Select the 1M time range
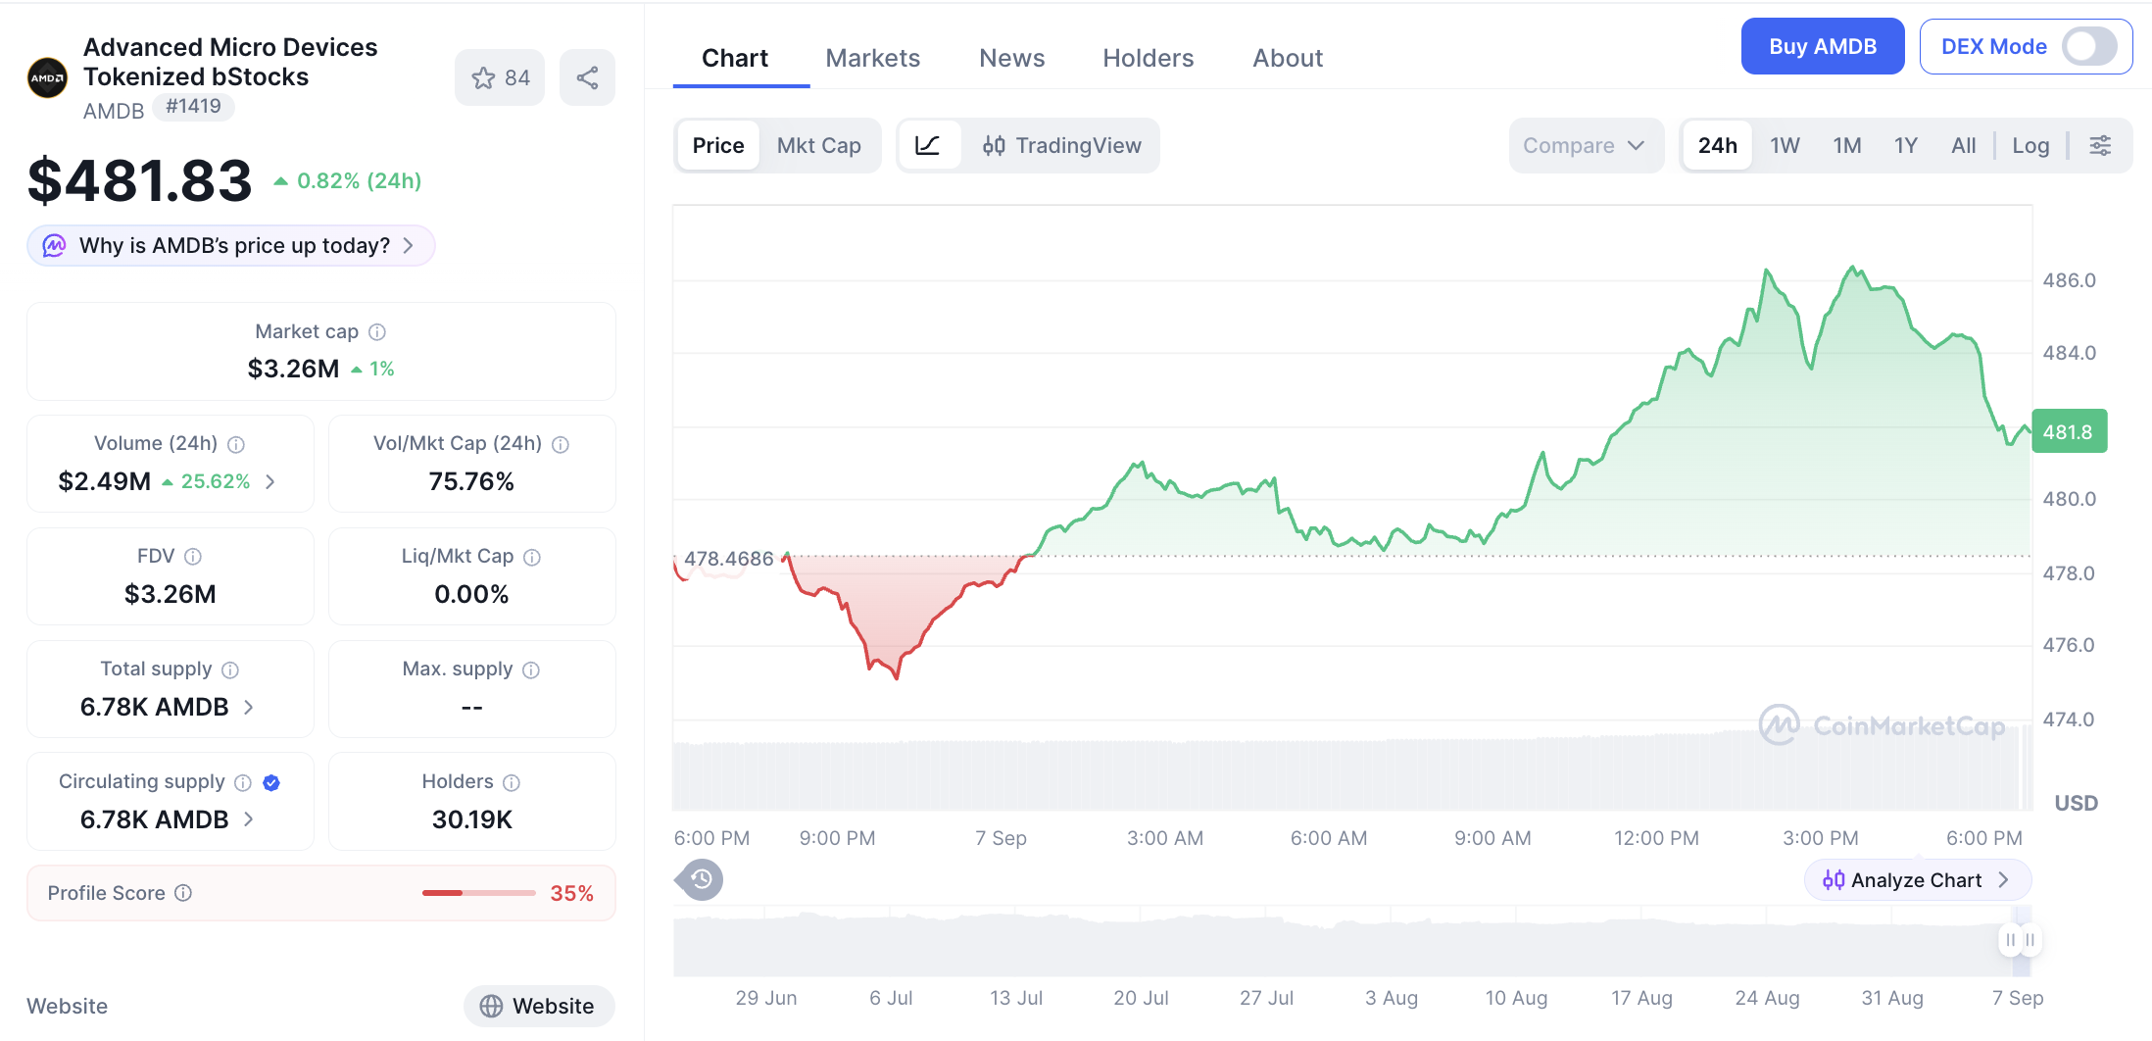 point(1847,146)
